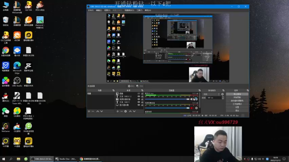Click the transition duration 300 ms field
The image size is (289, 162).
[x=214, y=98]
